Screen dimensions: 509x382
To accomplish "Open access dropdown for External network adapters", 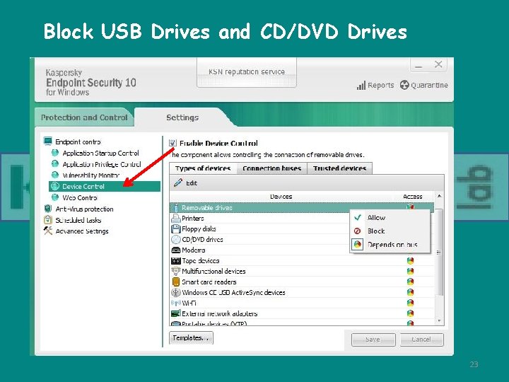I will point(410,313).
